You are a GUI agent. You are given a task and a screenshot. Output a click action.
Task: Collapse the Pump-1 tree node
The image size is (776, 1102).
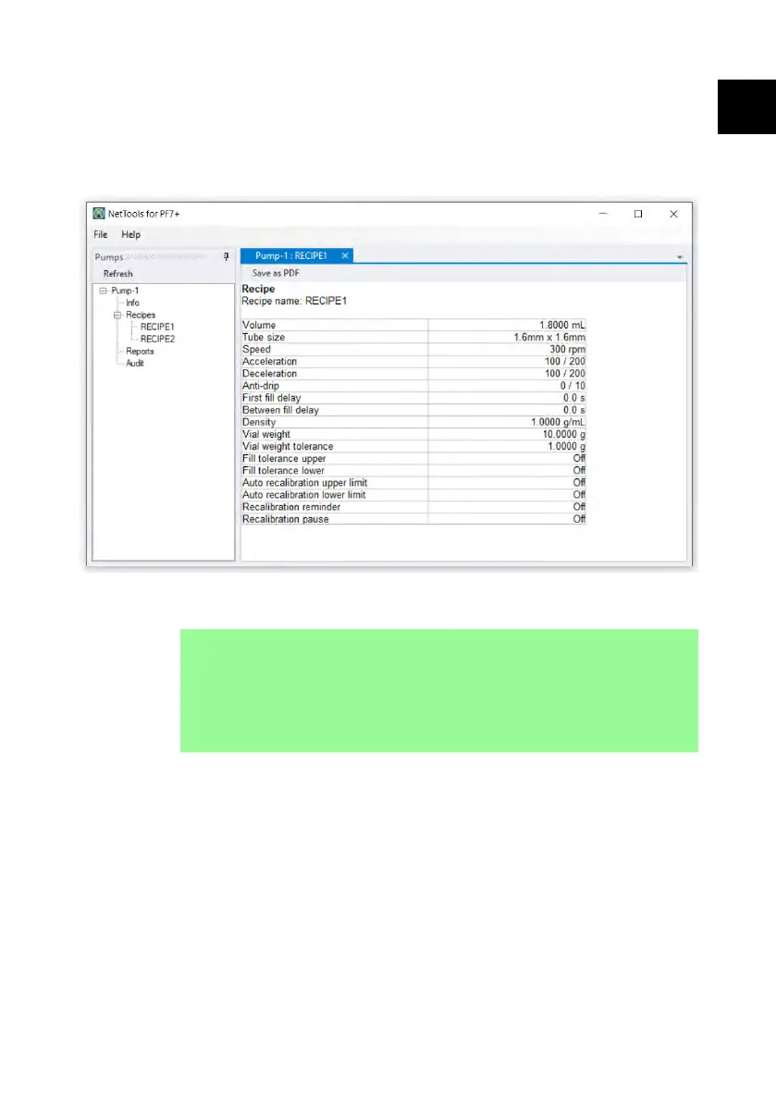104,291
